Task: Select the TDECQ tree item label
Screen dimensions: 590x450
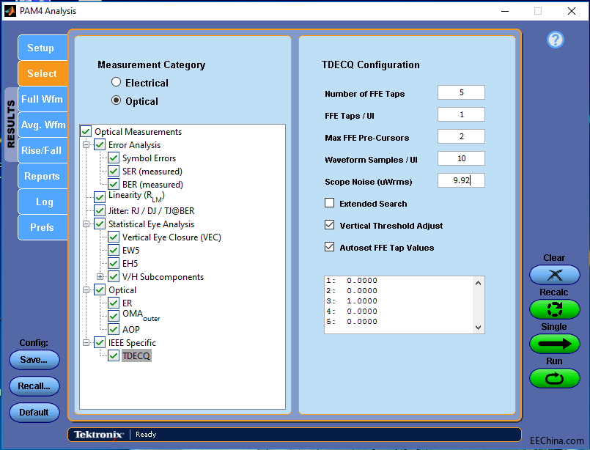Action: 136,355
